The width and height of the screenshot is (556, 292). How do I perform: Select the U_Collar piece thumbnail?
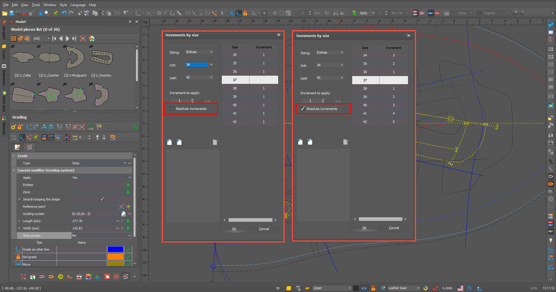point(23,57)
